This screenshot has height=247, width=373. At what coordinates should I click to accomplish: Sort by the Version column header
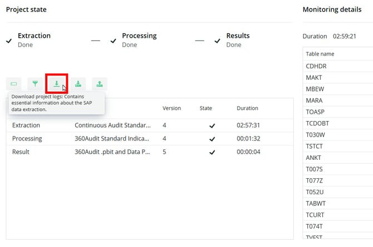click(x=172, y=108)
